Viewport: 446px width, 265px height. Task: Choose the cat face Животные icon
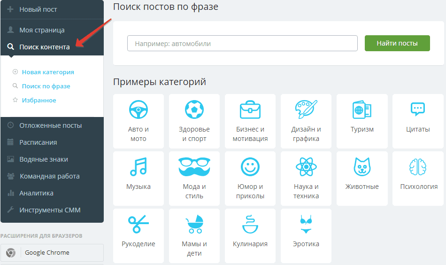[362, 166]
